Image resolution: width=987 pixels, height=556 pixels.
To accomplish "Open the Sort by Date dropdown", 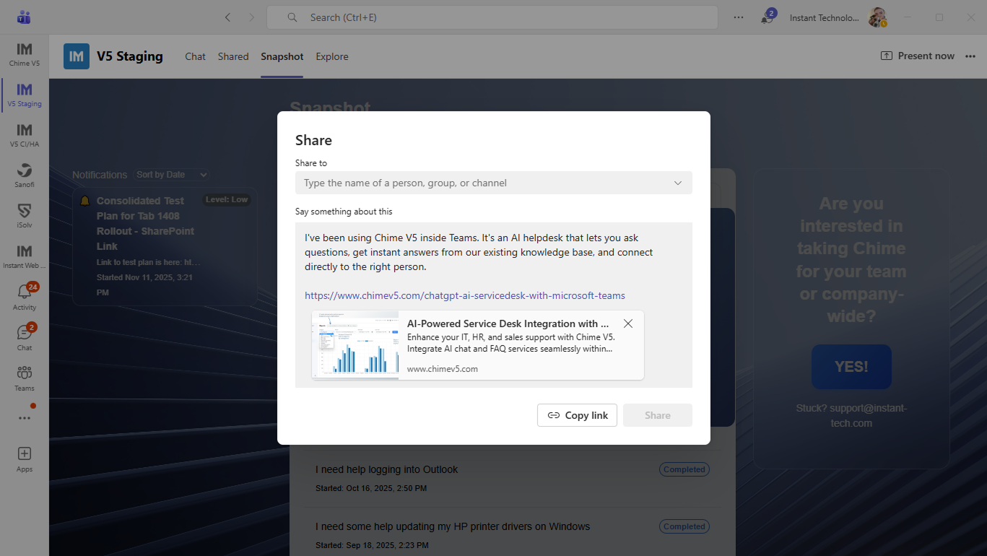I will pyautogui.click(x=172, y=175).
